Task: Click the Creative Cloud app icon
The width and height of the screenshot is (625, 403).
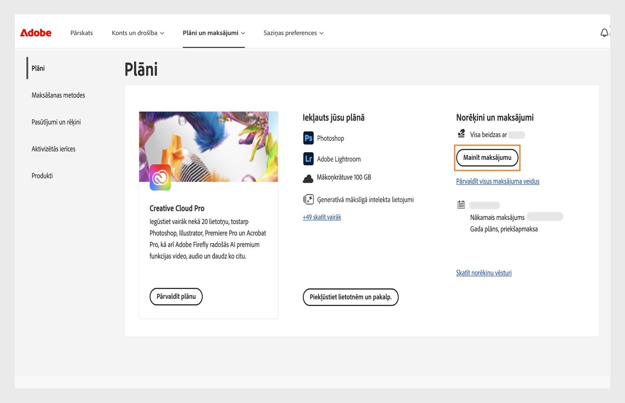Action: [160, 177]
